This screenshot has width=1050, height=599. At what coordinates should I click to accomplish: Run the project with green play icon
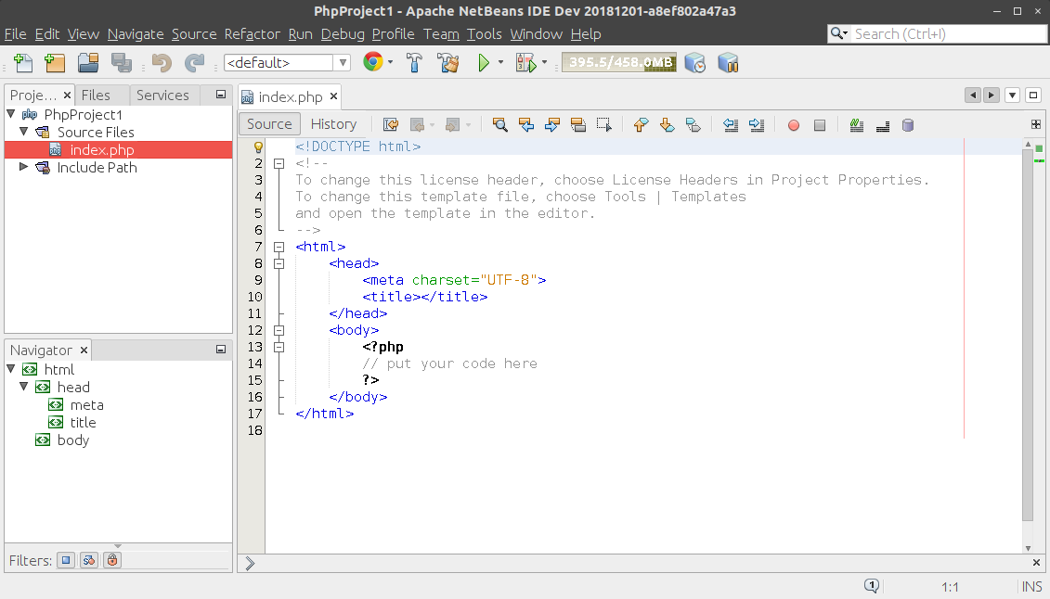(x=484, y=63)
